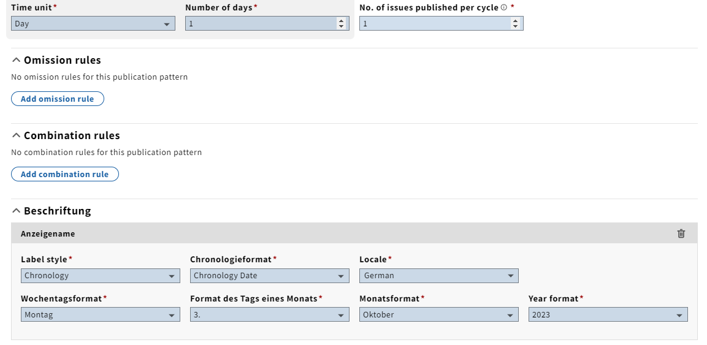Decrease the Number of days value
Image resolution: width=707 pixels, height=345 pixels.
coord(341,27)
